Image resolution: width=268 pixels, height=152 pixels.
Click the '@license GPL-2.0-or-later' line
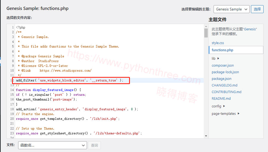[x=43, y=66]
